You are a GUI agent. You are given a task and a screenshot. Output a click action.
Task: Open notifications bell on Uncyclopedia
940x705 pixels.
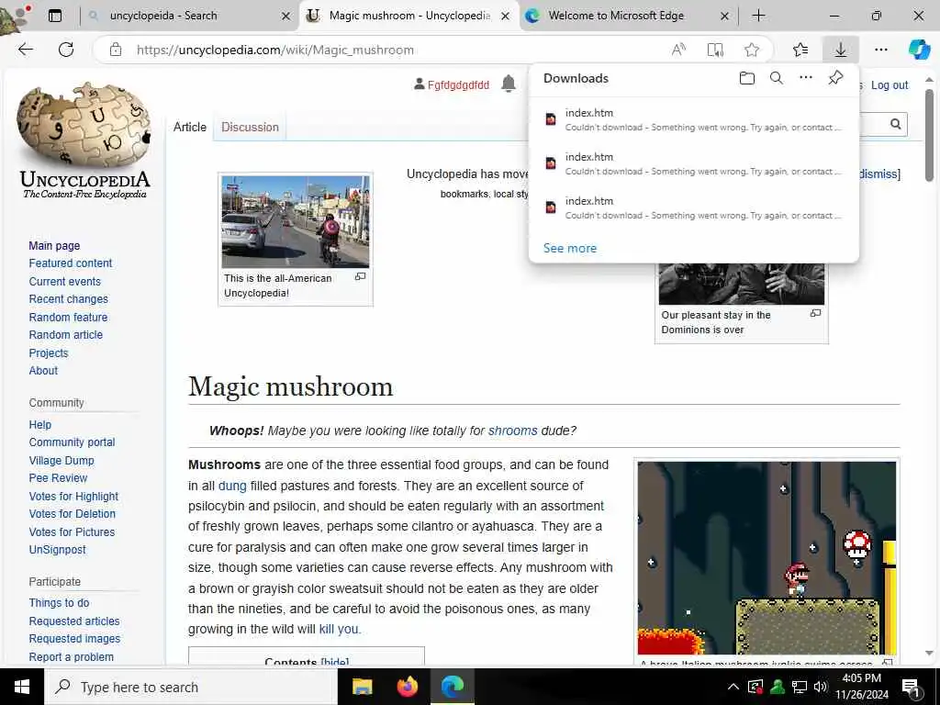pyautogui.click(x=509, y=84)
